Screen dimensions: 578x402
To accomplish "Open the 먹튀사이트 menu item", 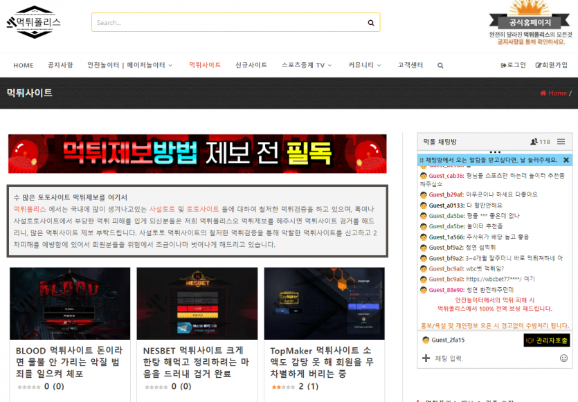I will click(205, 65).
